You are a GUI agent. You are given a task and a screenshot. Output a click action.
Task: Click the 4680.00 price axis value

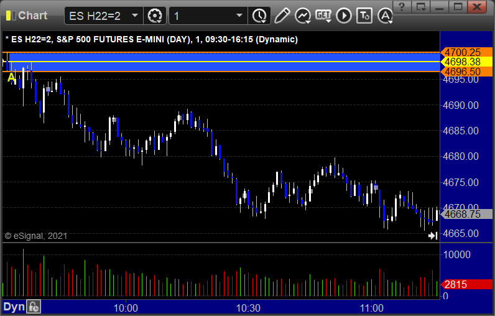[461, 156]
